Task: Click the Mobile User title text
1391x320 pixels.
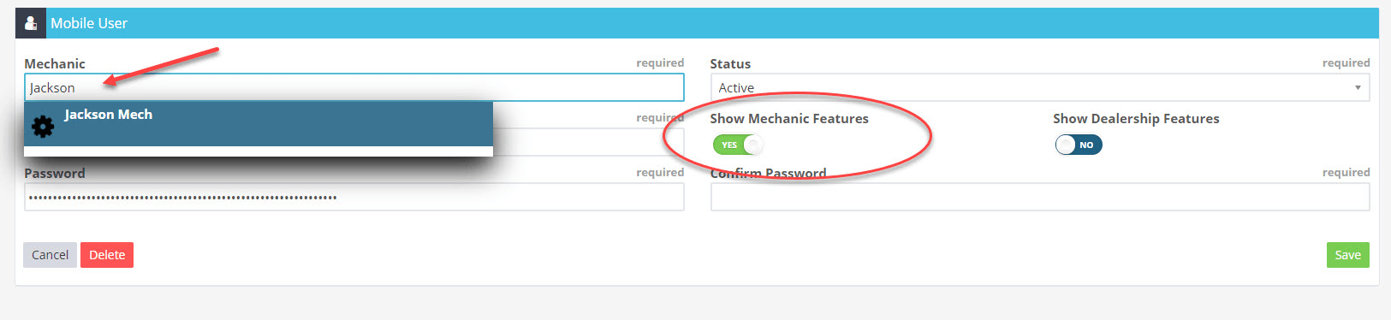Action: coord(89,23)
